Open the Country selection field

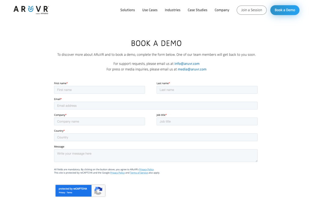coord(156,137)
